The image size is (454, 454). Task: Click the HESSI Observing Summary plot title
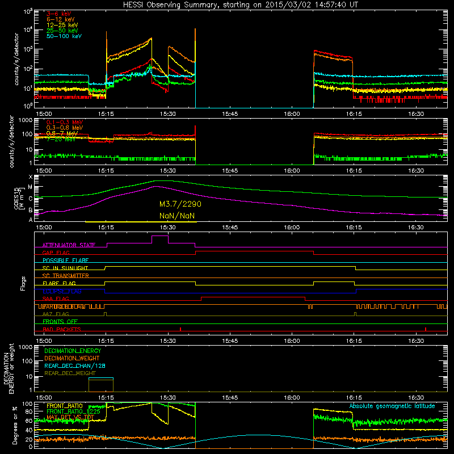[240, 5]
